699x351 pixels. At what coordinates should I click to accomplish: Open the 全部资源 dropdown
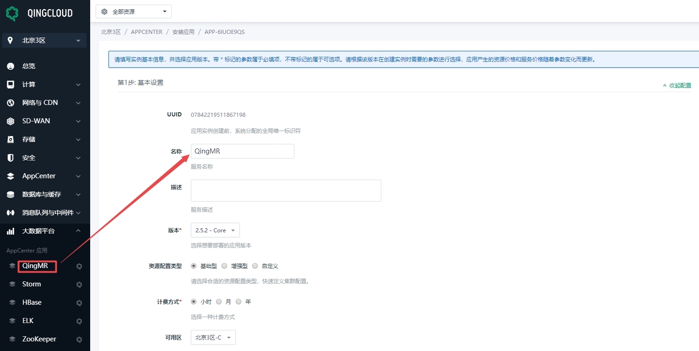[134, 11]
